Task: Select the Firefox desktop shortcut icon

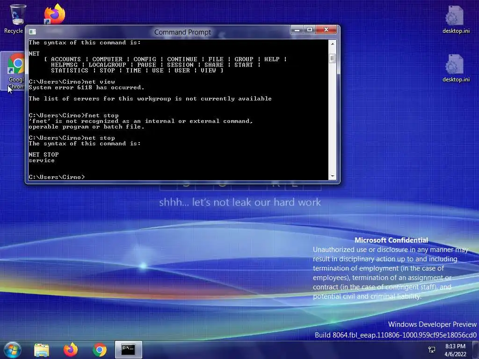Action: click(55, 14)
